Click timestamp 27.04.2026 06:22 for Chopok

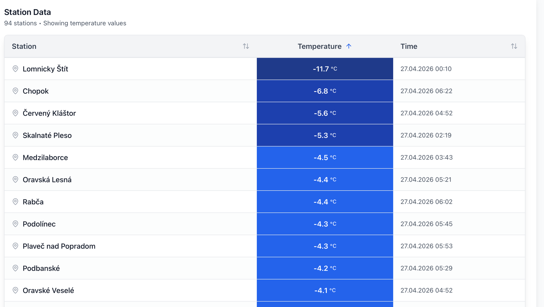(x=426, y=91)
